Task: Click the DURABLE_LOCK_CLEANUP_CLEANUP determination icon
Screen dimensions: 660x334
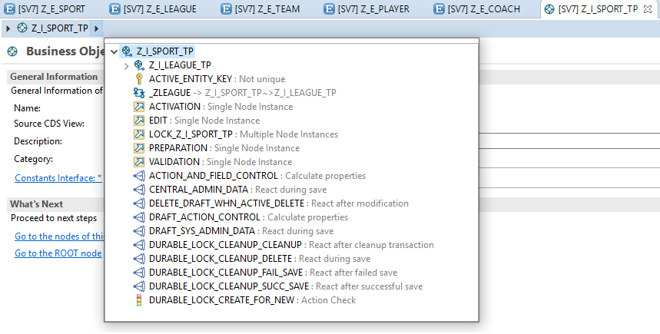Action: pyautogui.click(x=139, y=245)
